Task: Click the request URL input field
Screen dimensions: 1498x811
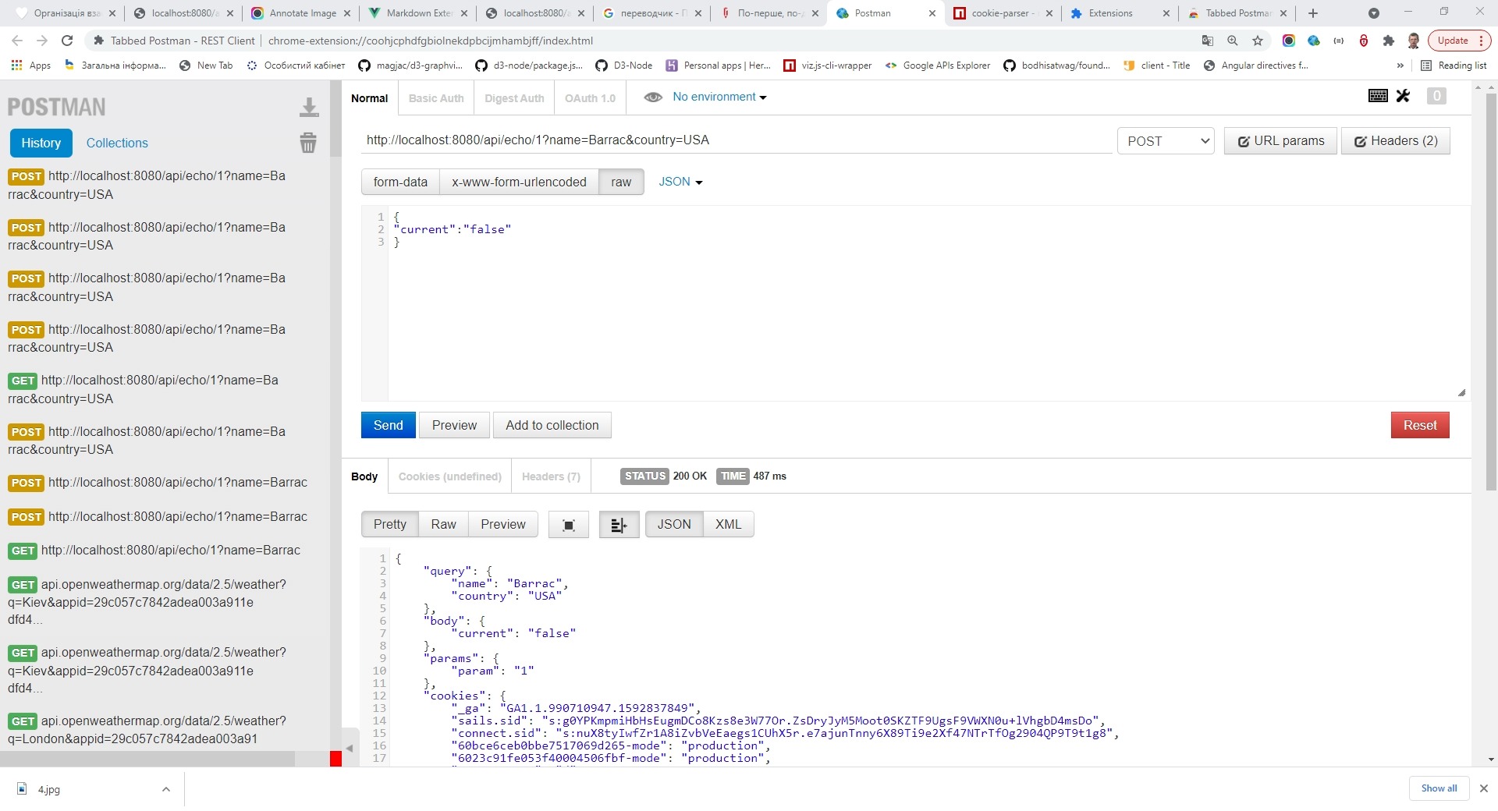Action: pyautogui.click(x=737, y=140)
